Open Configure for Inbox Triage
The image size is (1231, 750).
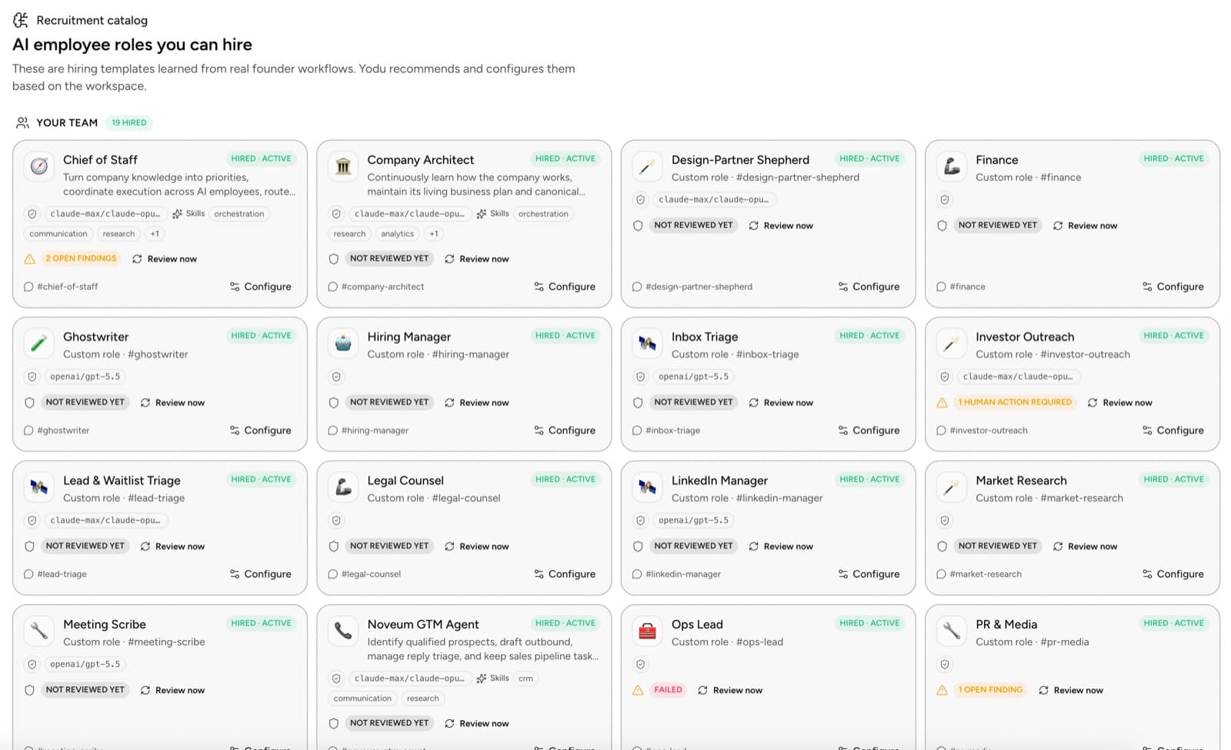tap(869, 430)
